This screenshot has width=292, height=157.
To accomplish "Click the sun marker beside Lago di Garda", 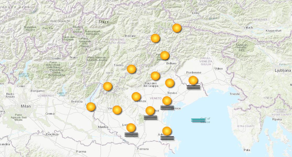I will (91, 107).
